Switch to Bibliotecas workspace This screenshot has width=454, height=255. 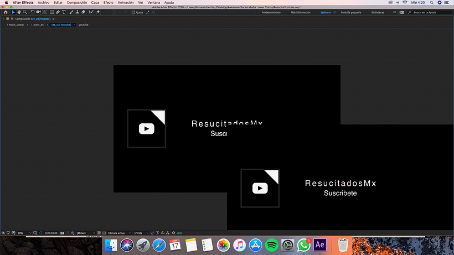pos(378,12)
